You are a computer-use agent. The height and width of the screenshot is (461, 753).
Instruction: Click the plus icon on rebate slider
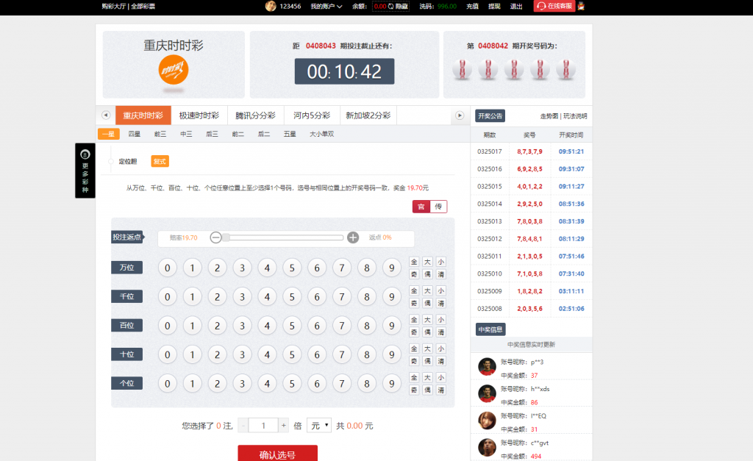(x=353, y=237)
